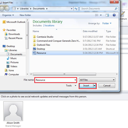Click the Desktop shortcut icon in file list
The image size is (128, 128).
[34, 49]
